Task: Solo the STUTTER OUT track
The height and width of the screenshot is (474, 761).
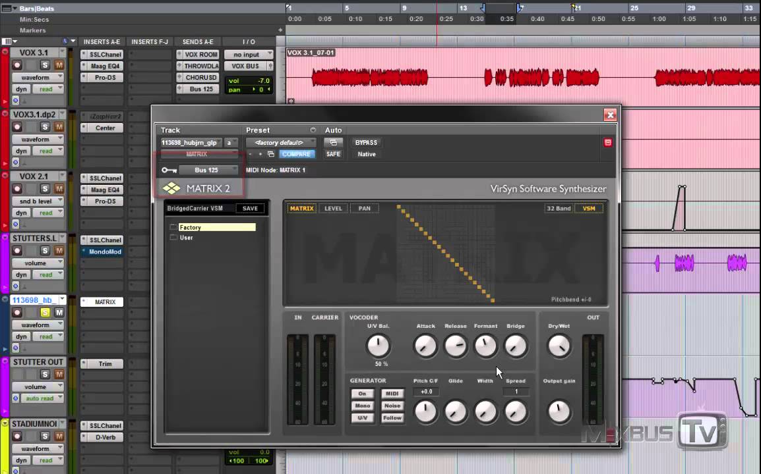Action: pyautogui.click(x=45, y=375)
